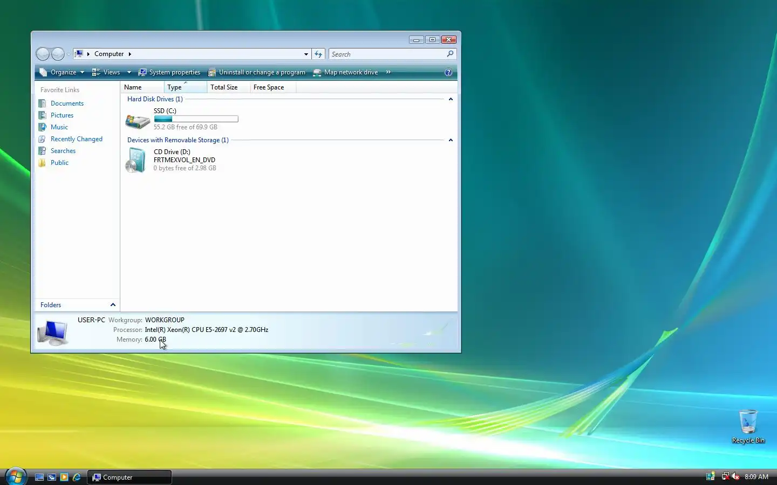Open Public favorite link

(59, 163)
